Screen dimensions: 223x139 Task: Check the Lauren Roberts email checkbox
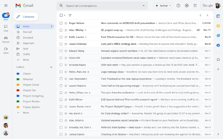tap(61, 86)
